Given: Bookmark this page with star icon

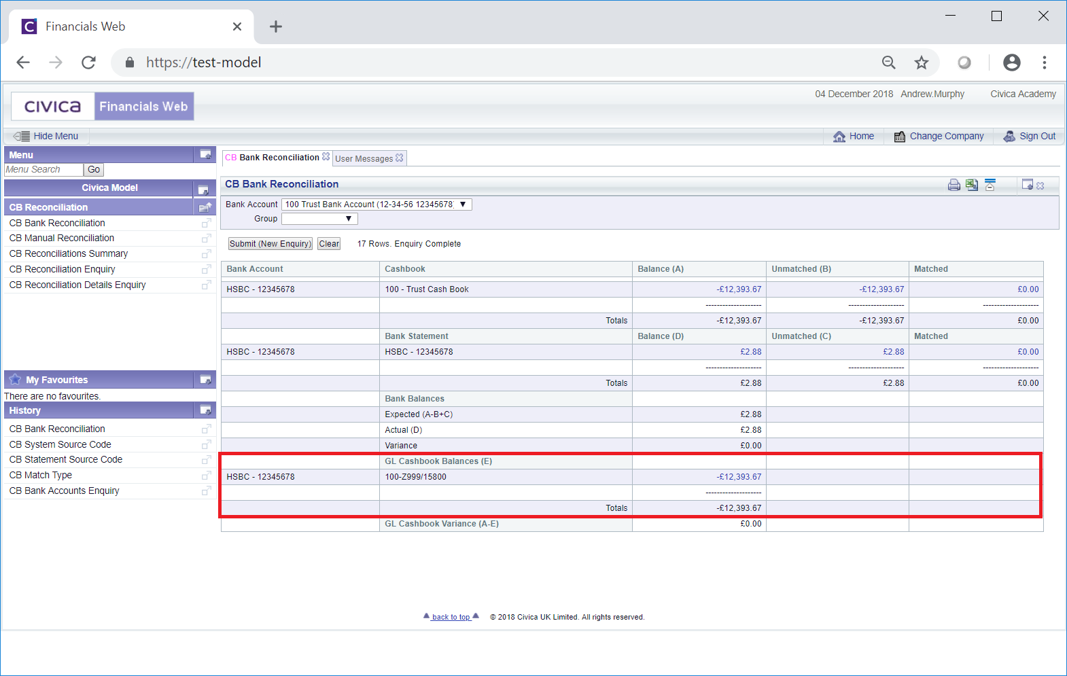Looking at the screenshot, I should (922, 63).
